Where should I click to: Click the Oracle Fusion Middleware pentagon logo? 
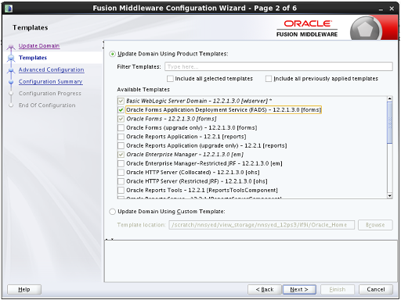pos(365,29)
